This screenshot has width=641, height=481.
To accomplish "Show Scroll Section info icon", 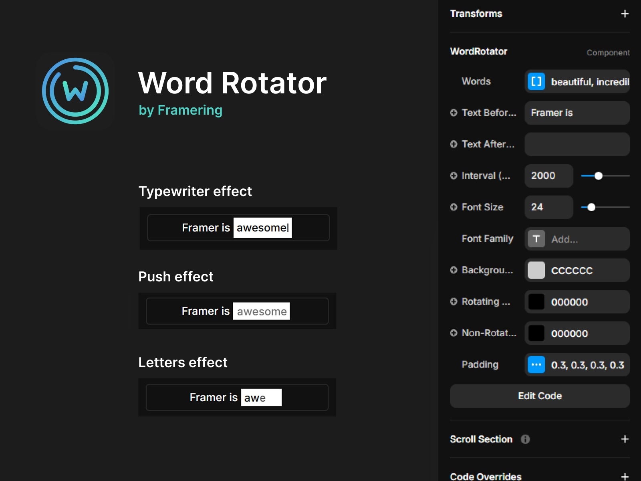I will [x=525, y=439].
